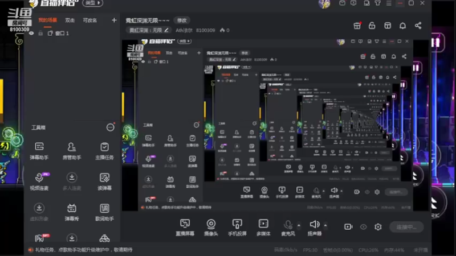The image size is (456, 256).
Task: Click the CPU:26% status readout
Action: pyautogui.click(x=368, y=250)
